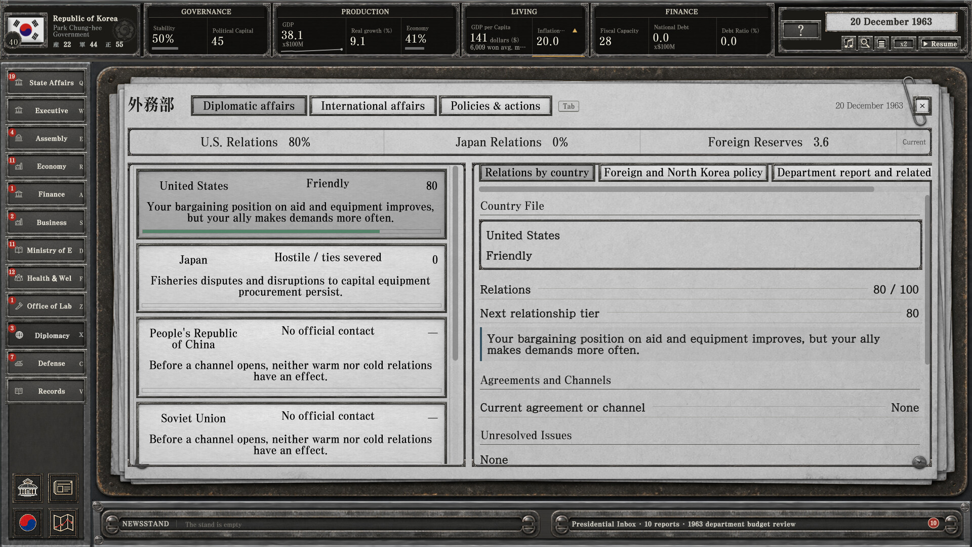Open the map chart icon
Image resolution: width=972 pixels, height=547 pixels.
tap(63, 523)
